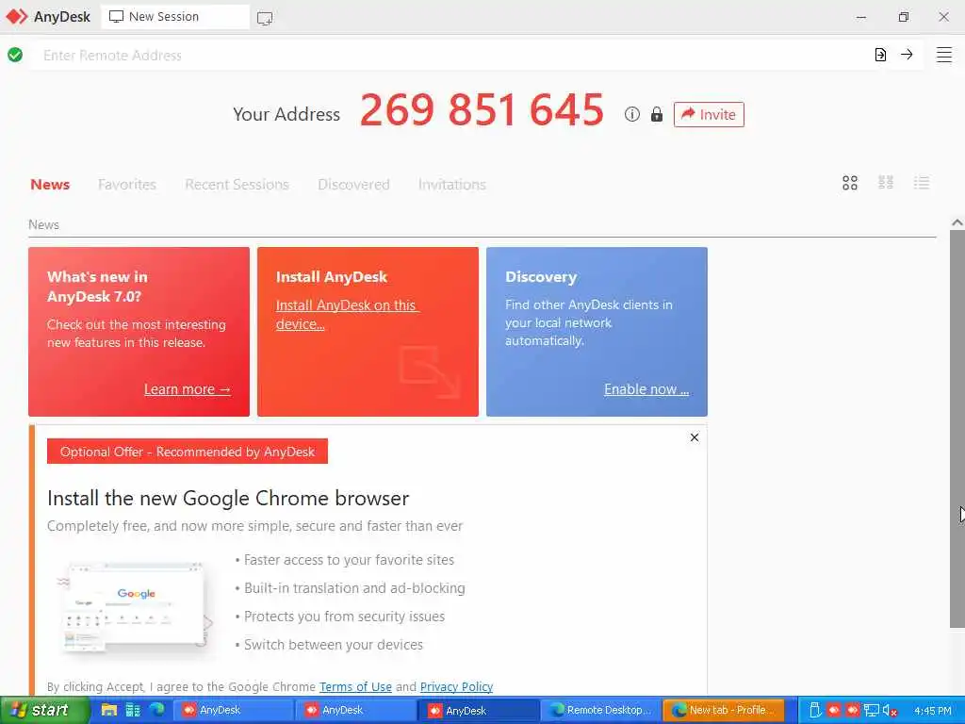Click the blue Discovery card title
Viewport: 965px width, 724px height.
click(541, 277)
